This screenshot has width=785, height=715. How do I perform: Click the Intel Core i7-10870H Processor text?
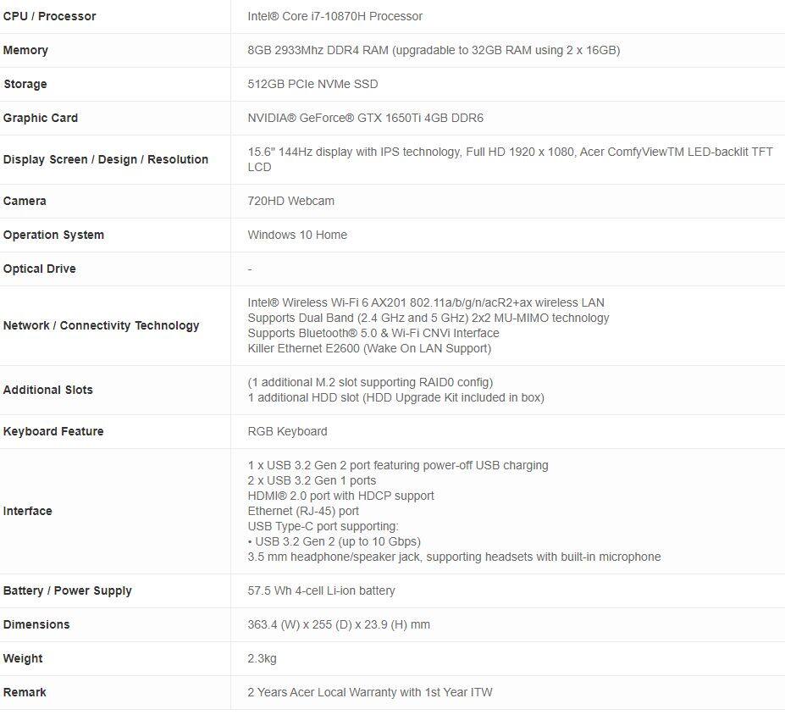click(x=334, y=16)
